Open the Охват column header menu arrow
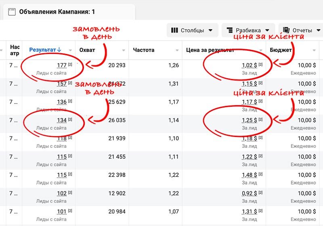Screen dimensions: 323x226 (x=124, y=50)
